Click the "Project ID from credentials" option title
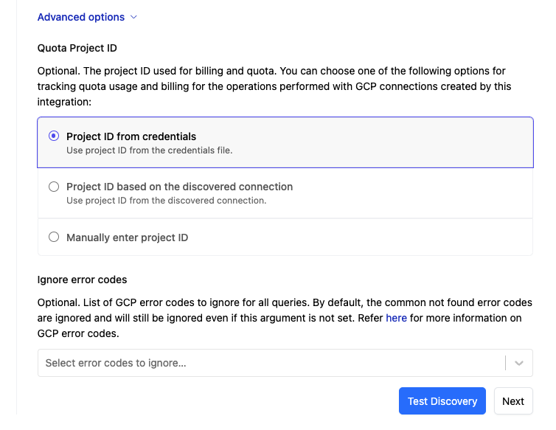Screen dimensions: 556x430 131,136
